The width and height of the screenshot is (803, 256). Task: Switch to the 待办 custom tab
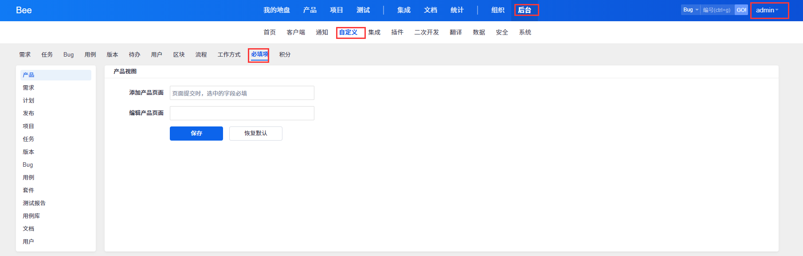click(134, 54)
